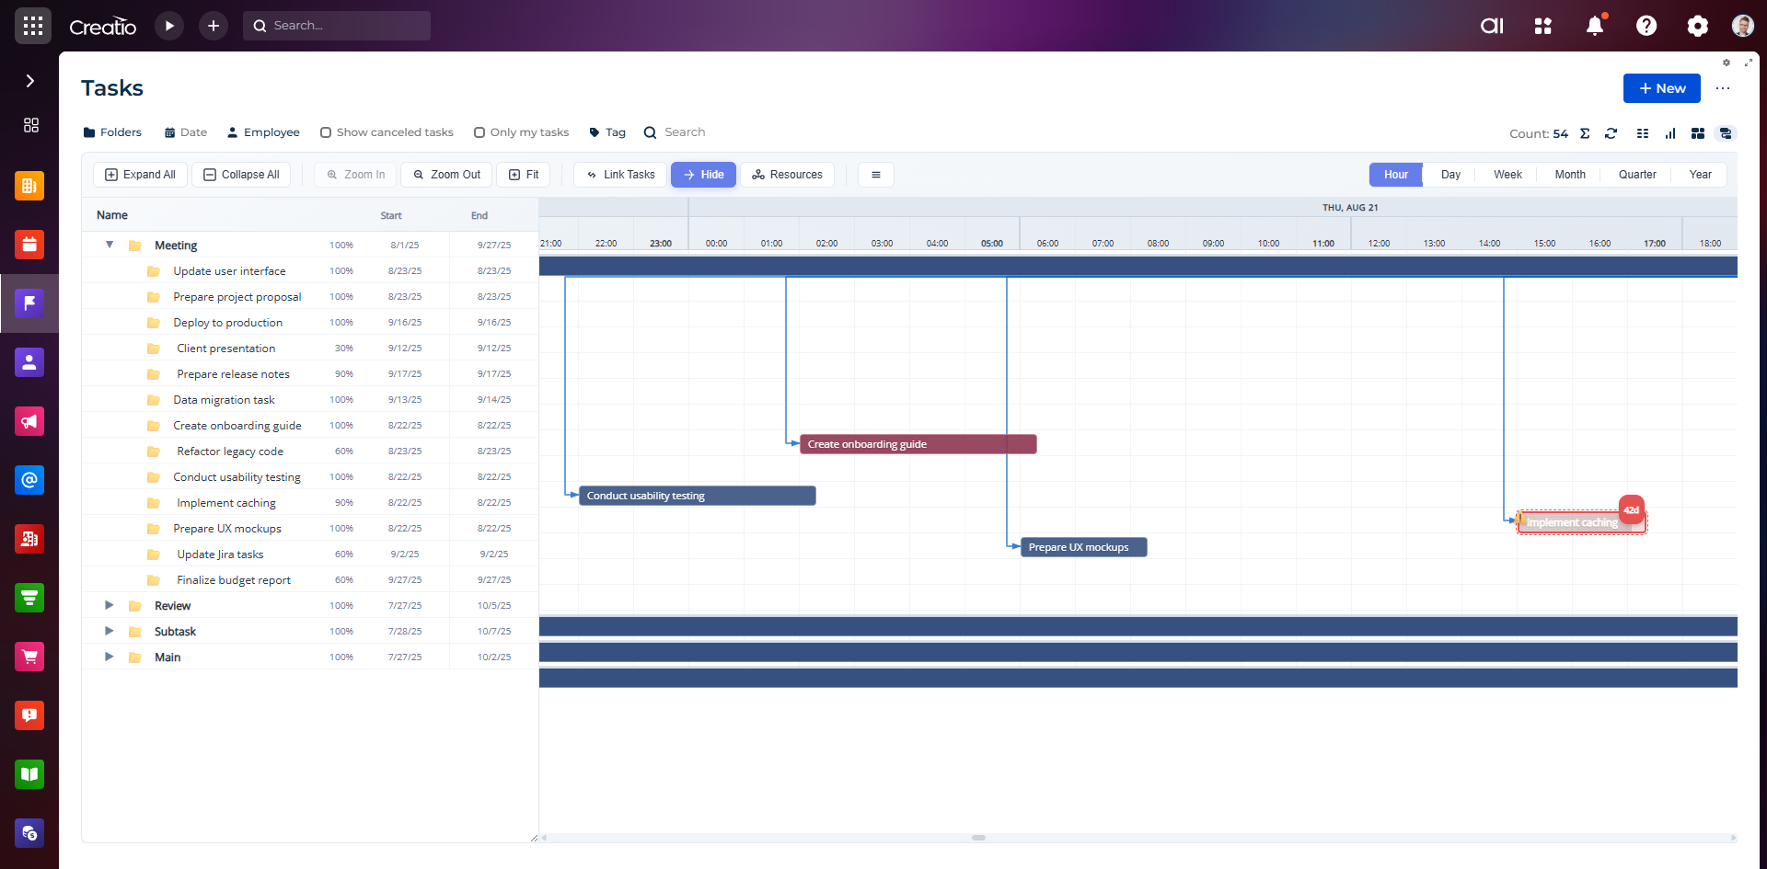Click the refresh list icon
This screenshot has width=1767, height=869.
pos(1611,133)
